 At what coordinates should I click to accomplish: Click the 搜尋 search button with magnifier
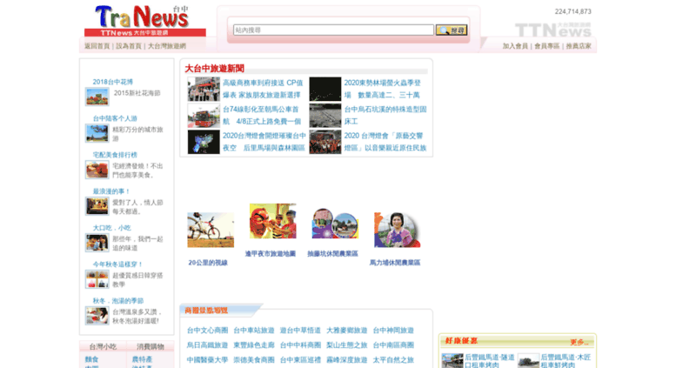click(x=452, y=30)
